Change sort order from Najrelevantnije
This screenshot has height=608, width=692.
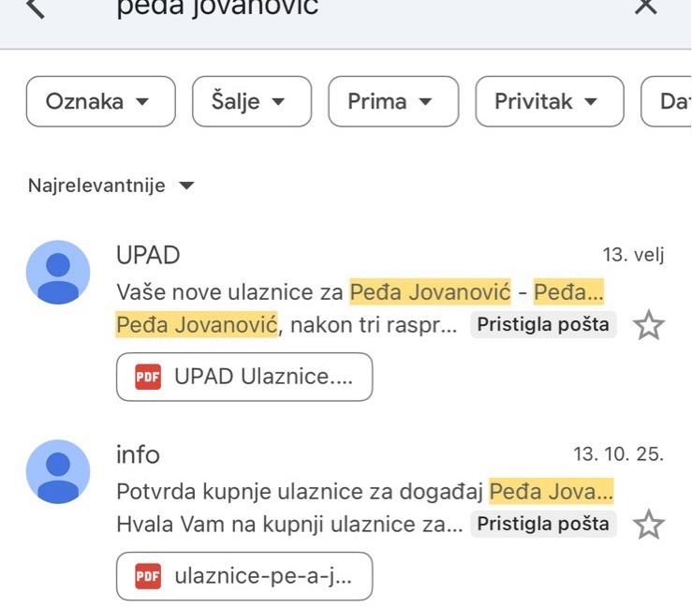click(x=110, y=185)
